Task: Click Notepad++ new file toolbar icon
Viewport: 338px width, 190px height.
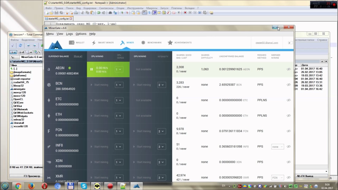Action: [47, 13]
